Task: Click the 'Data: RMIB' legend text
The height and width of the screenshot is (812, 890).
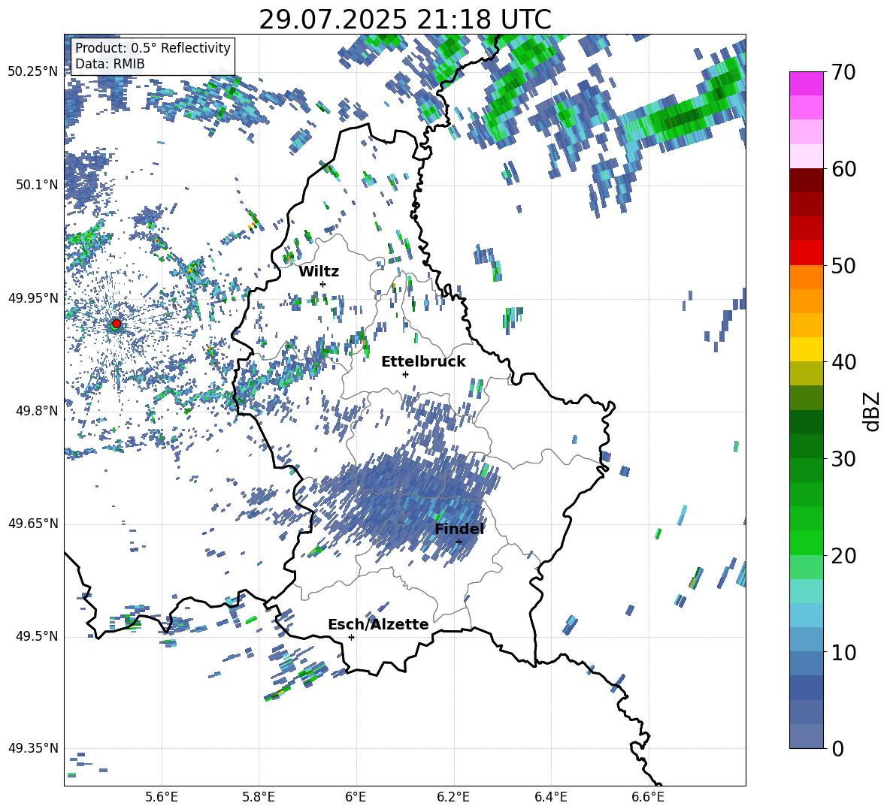Action: click(x=110, y=64)
